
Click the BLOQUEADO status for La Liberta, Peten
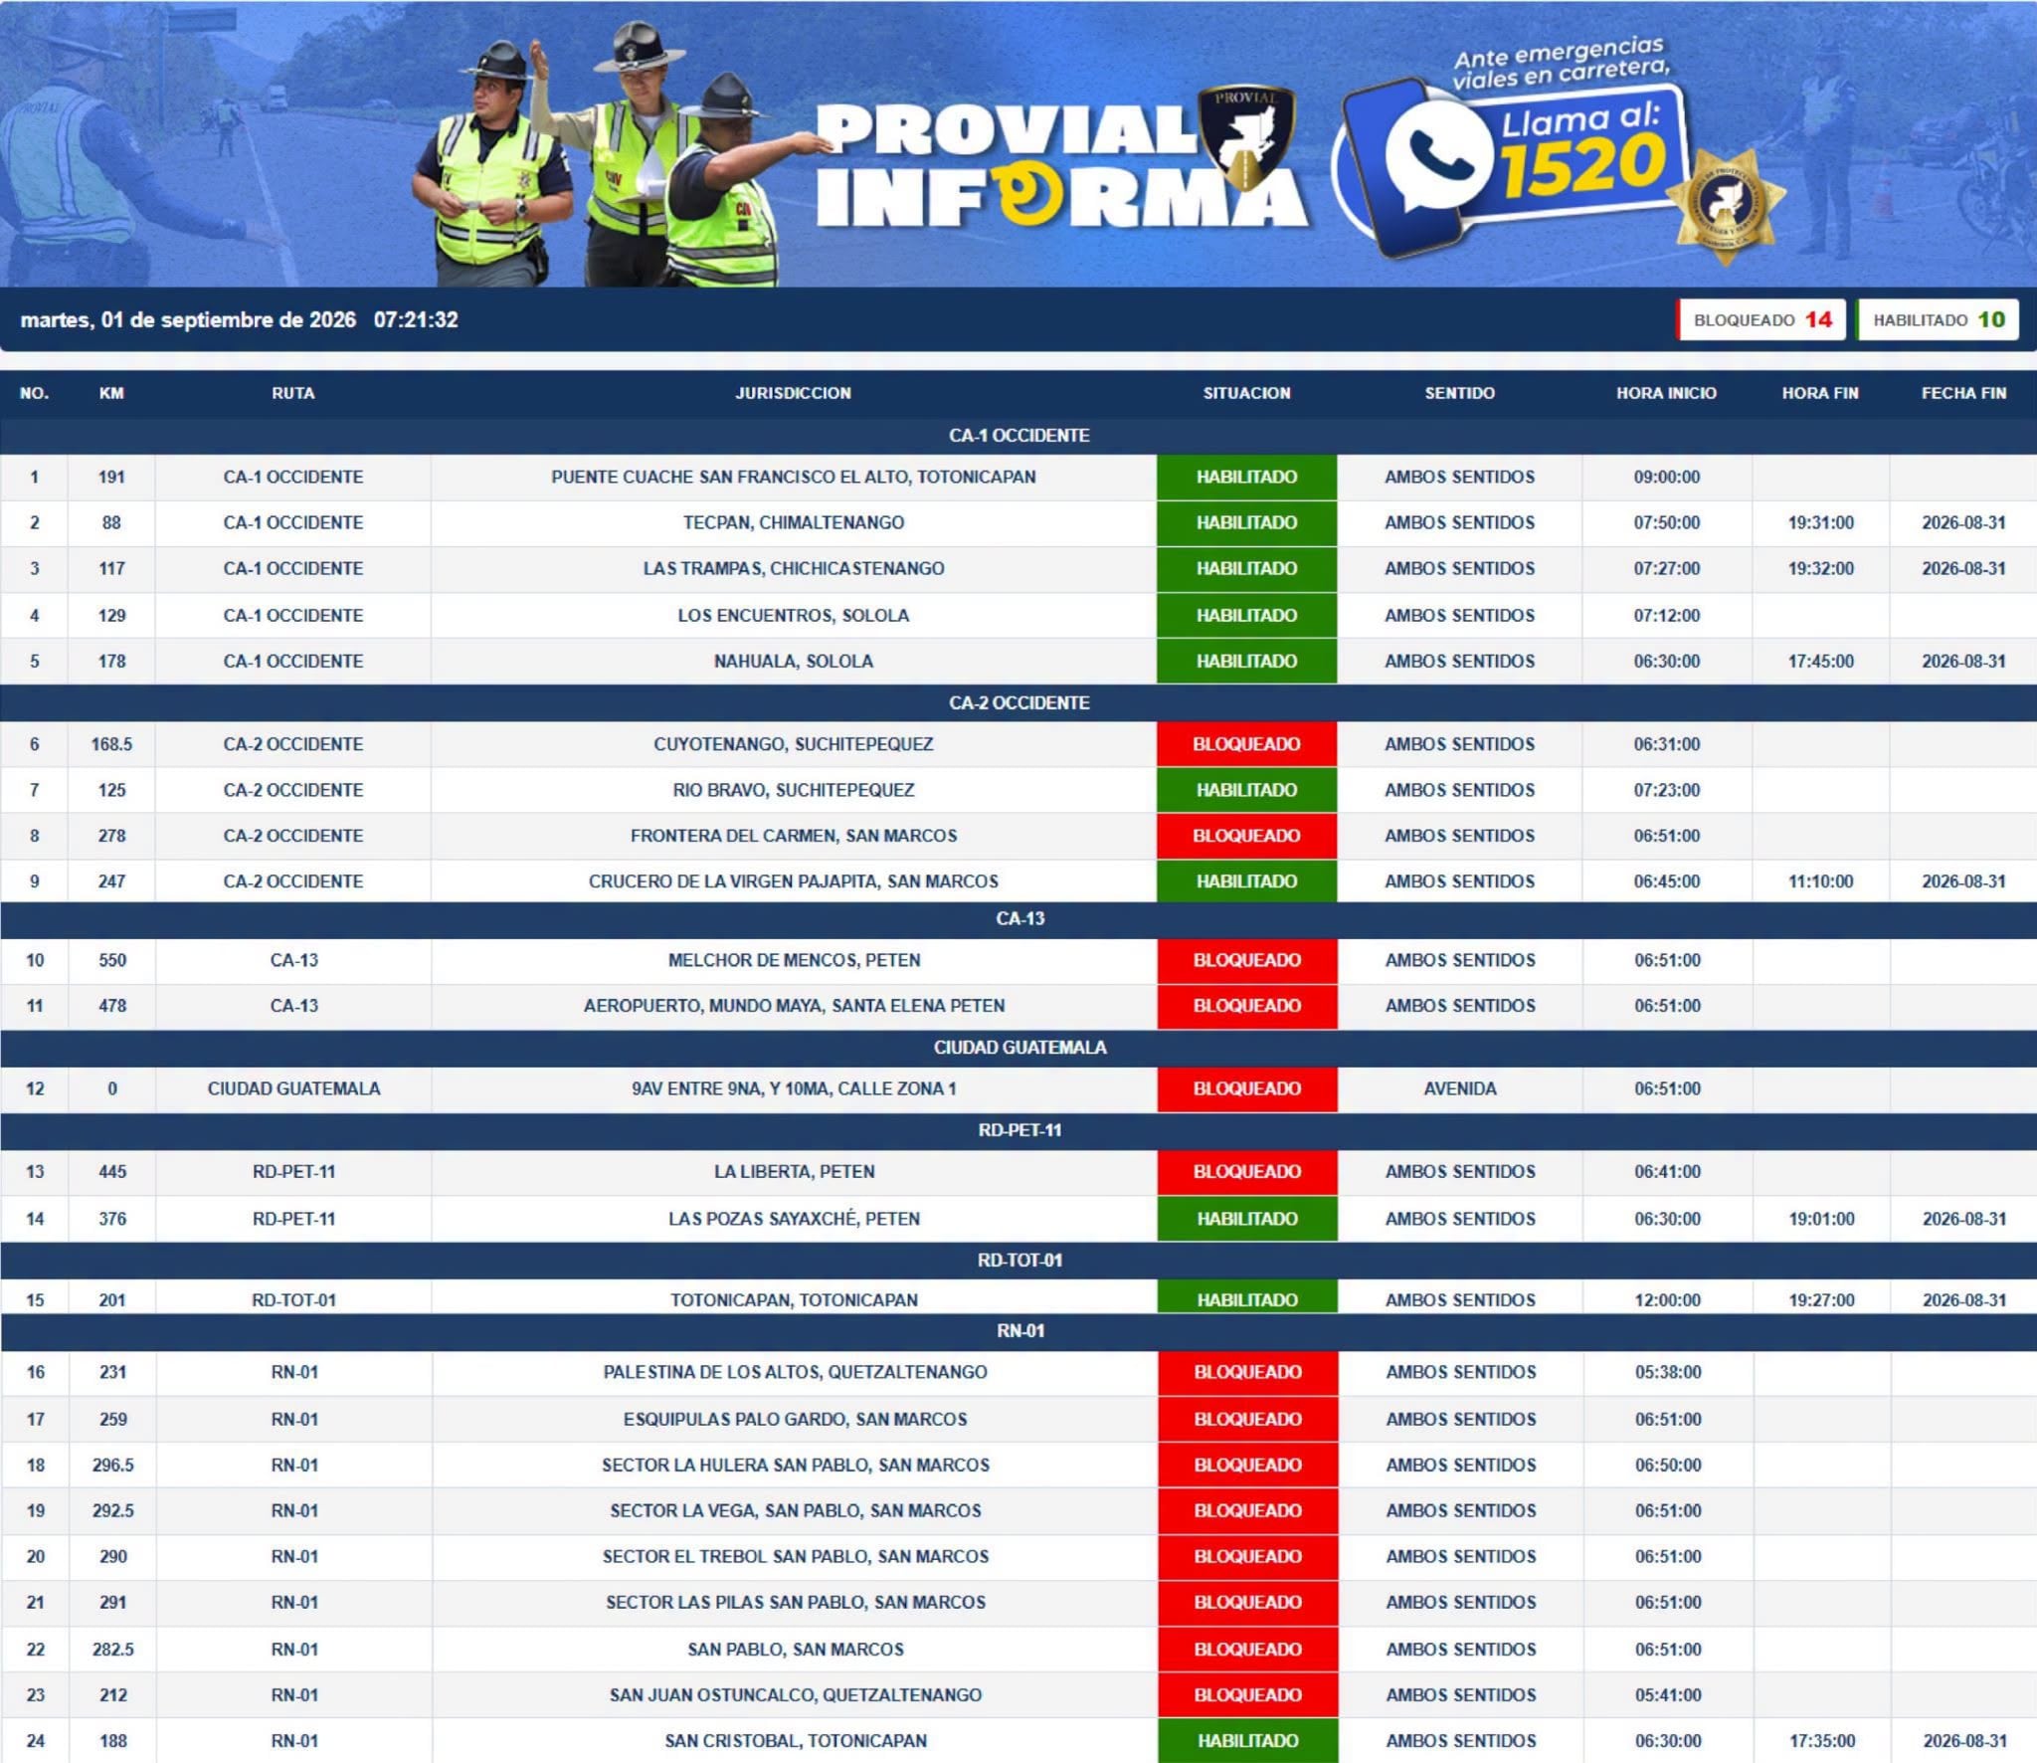1247,1173
